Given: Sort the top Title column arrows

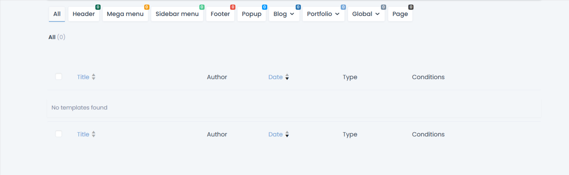Looking at the screenshot, I should [94, 77].
